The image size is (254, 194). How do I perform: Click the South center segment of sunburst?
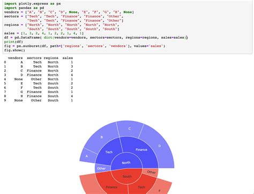[127, 177]
